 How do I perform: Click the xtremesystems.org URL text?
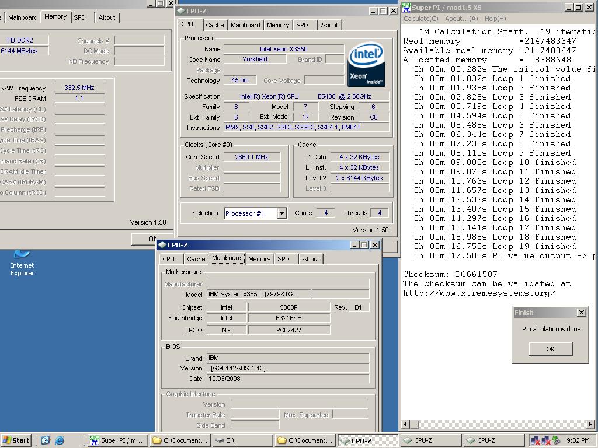click(x=479, y=293)
